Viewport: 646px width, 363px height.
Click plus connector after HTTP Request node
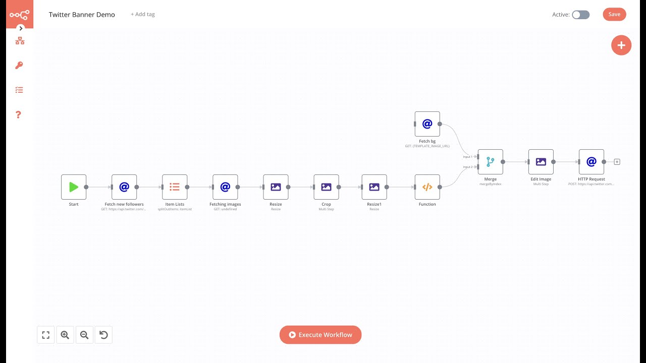pyautogui.click(x=617, y=162)
